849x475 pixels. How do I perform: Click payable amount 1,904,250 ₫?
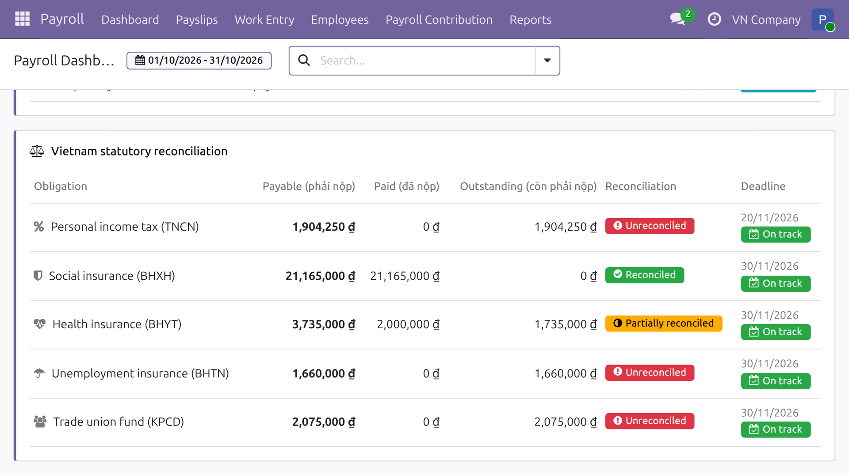pos(324,227)
